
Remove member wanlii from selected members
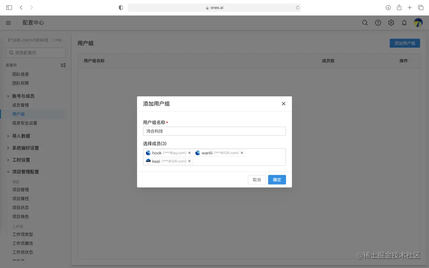click(x=242, y=152)
